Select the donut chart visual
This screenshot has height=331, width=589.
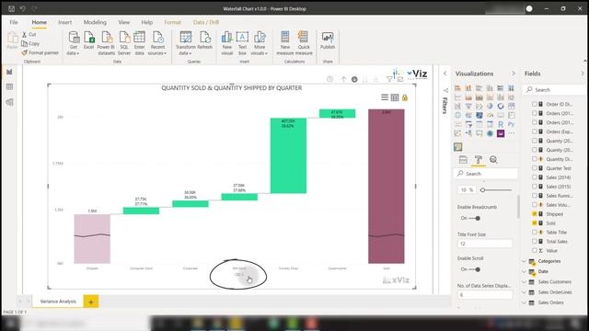pos(501,107)
